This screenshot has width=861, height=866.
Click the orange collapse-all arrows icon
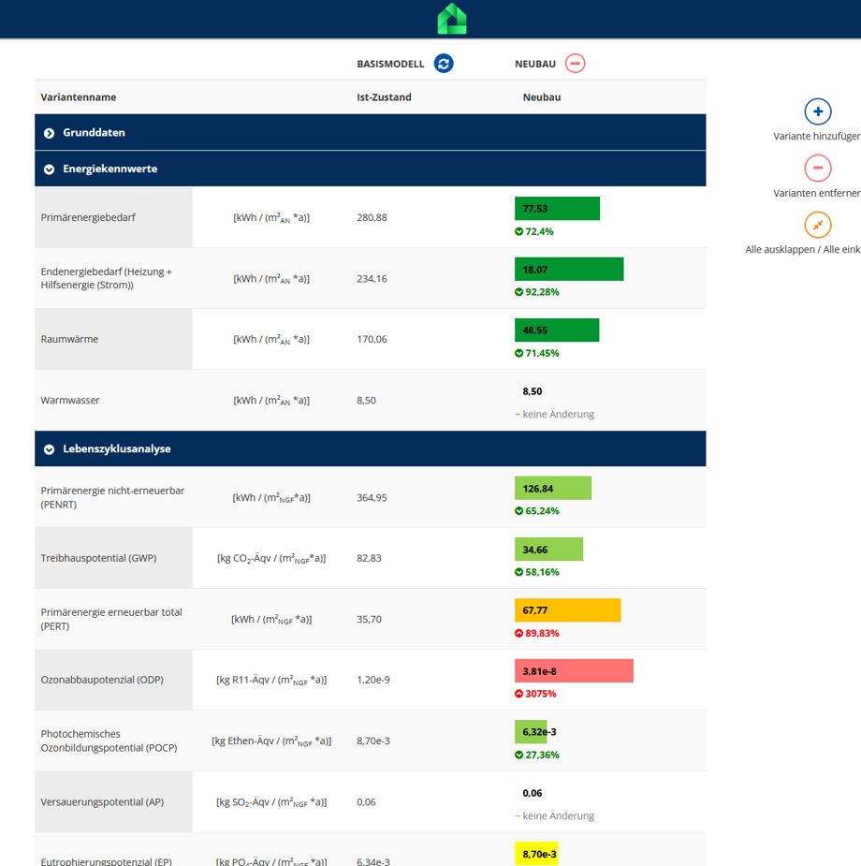click(818, 225)
